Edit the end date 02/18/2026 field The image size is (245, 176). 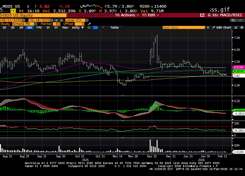tap(40, 20)
